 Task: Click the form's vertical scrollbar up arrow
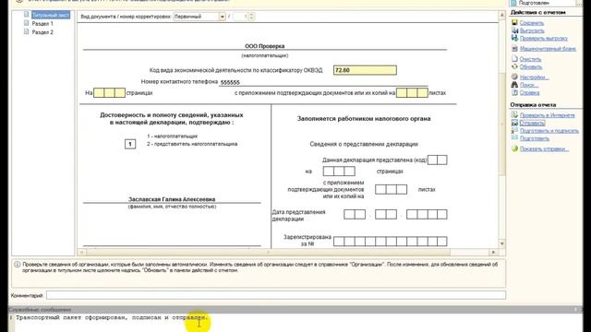click(501, 15)
